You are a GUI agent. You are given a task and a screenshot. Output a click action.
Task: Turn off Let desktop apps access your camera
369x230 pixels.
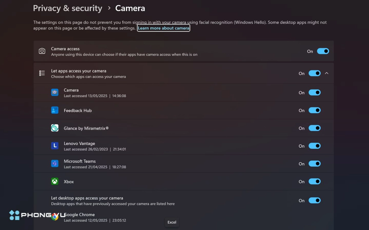pos(315,200)
